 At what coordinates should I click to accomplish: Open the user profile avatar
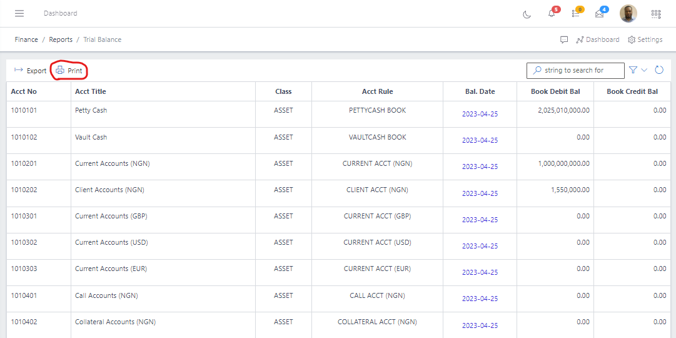[628, 13]
